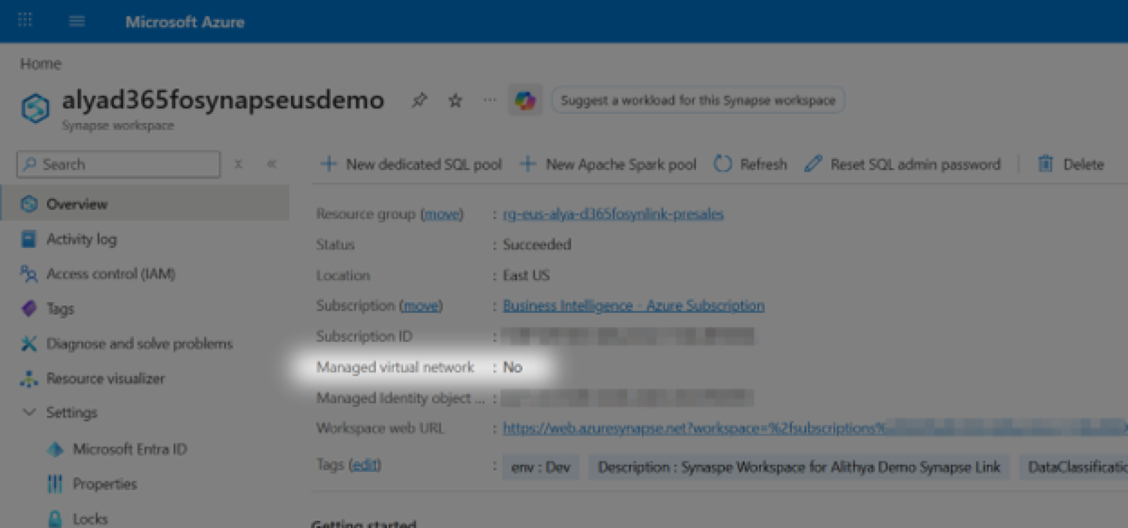Click the Microsoft Entra ID diamond icon
The height and width of the screenshot is (528, 1128).
[55, 449]
